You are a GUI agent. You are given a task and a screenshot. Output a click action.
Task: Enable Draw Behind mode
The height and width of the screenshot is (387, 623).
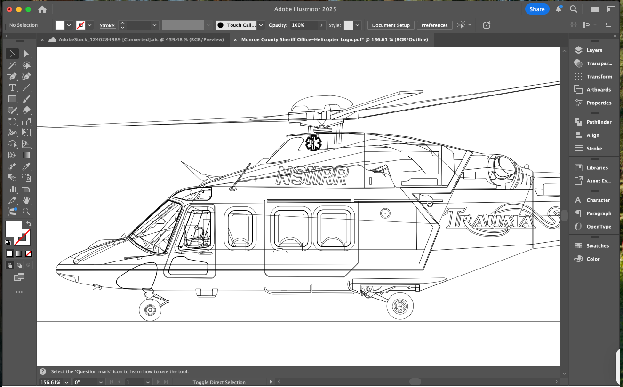point(19,265)
